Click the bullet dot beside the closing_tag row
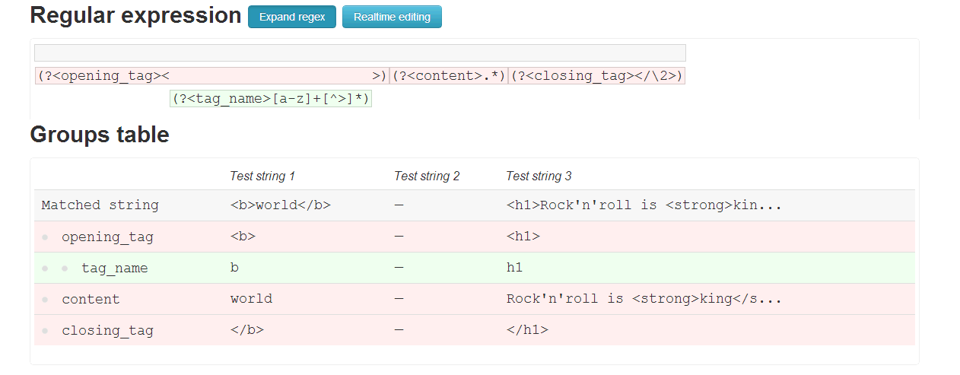 46,331
